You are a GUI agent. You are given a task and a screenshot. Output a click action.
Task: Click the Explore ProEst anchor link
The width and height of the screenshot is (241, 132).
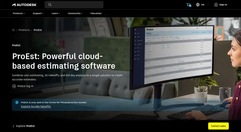pos(25,126)
